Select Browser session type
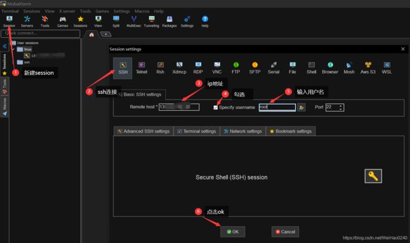This screenshot has height=243, width=410. [x=330, y=68]
